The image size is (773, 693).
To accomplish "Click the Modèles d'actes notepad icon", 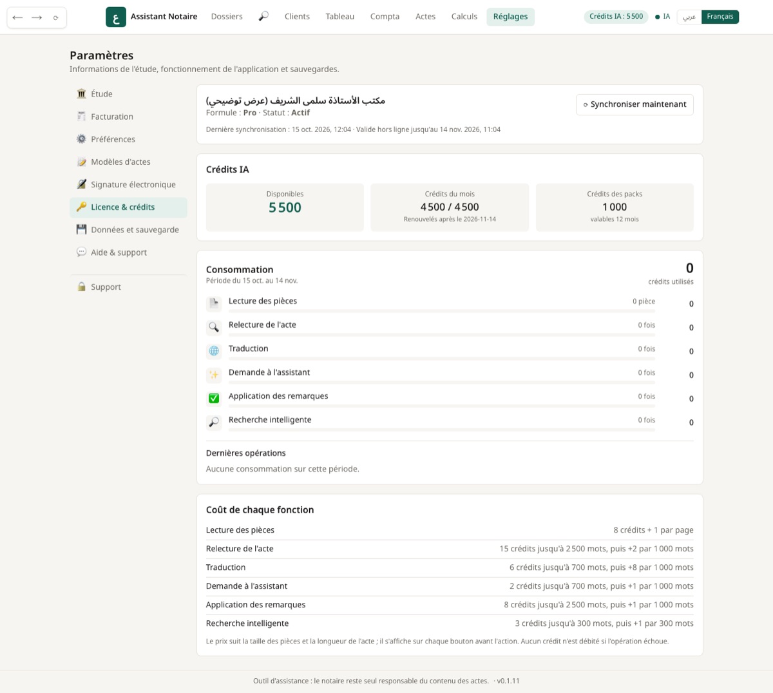I will [81, 162].
